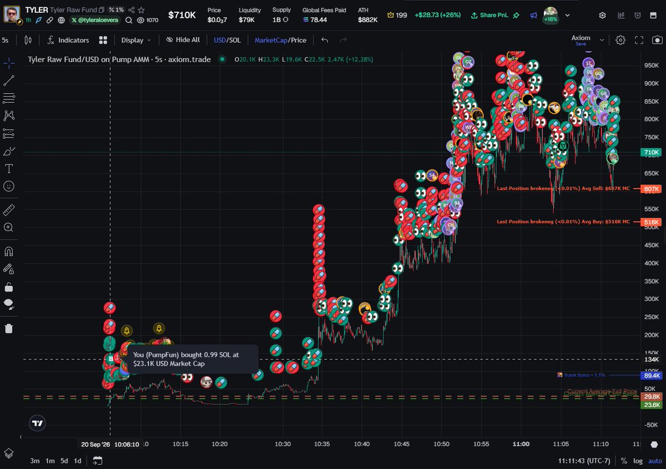
Task: Select the 1m time range
Action: 50,461
